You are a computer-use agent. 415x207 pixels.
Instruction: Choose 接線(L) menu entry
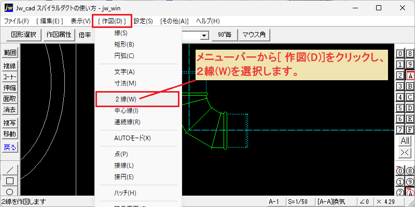tap(138, 166)
